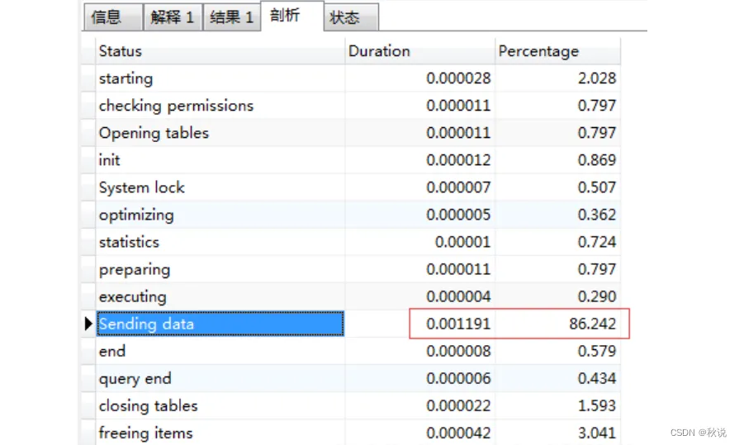
Task: Switch to the 信息 tab
Action: click(113, 17)
